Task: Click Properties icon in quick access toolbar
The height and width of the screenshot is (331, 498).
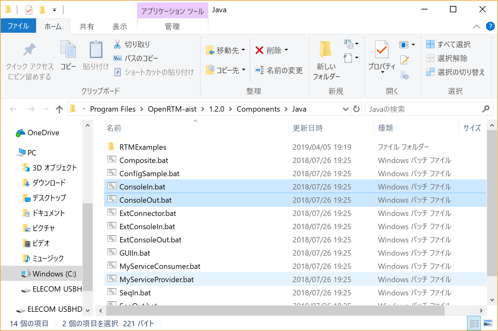Action: tap(29, 10)
